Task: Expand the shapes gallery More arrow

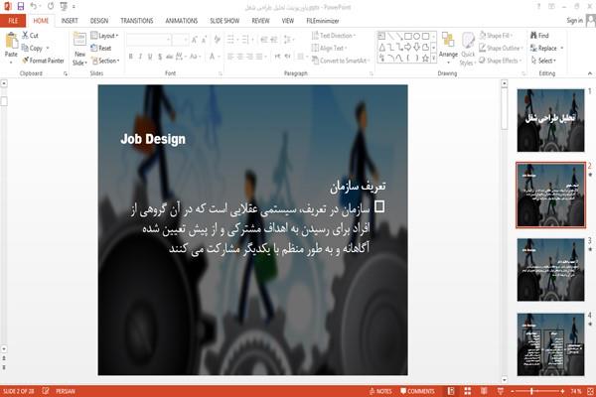Action: [x=433, y=59]
